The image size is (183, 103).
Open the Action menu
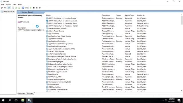[8, 5]
